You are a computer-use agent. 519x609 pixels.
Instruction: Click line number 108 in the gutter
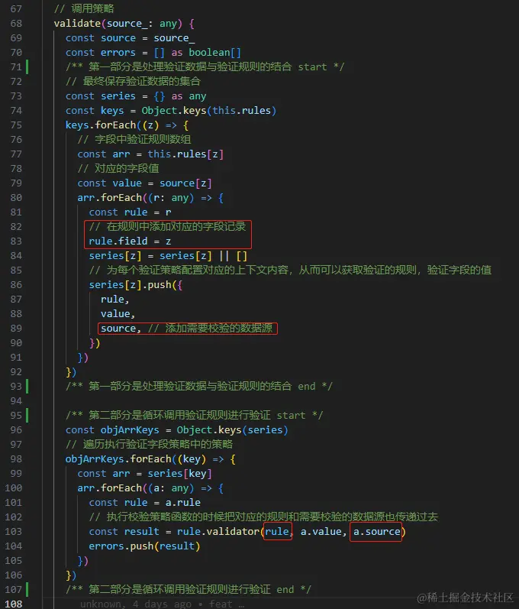tap(13, 604)
